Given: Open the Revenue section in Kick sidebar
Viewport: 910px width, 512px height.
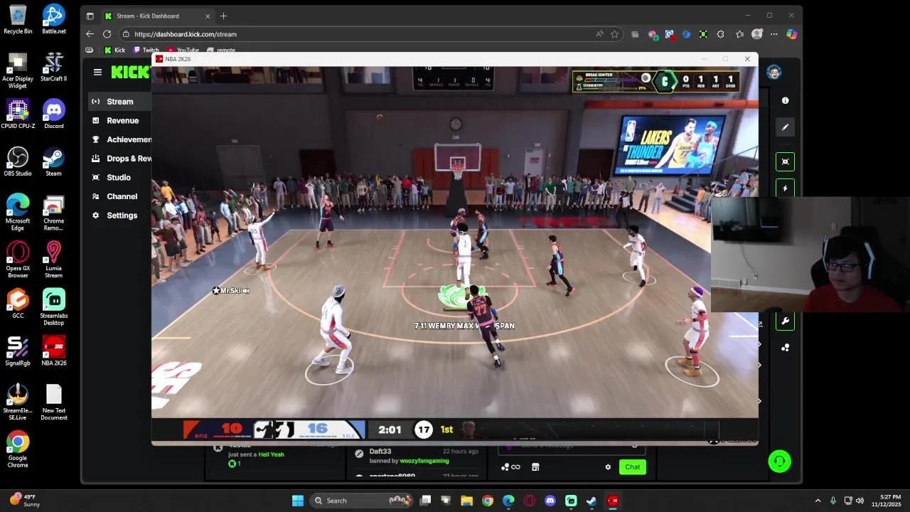Looking at the screenshot, I should pos(120,121).
